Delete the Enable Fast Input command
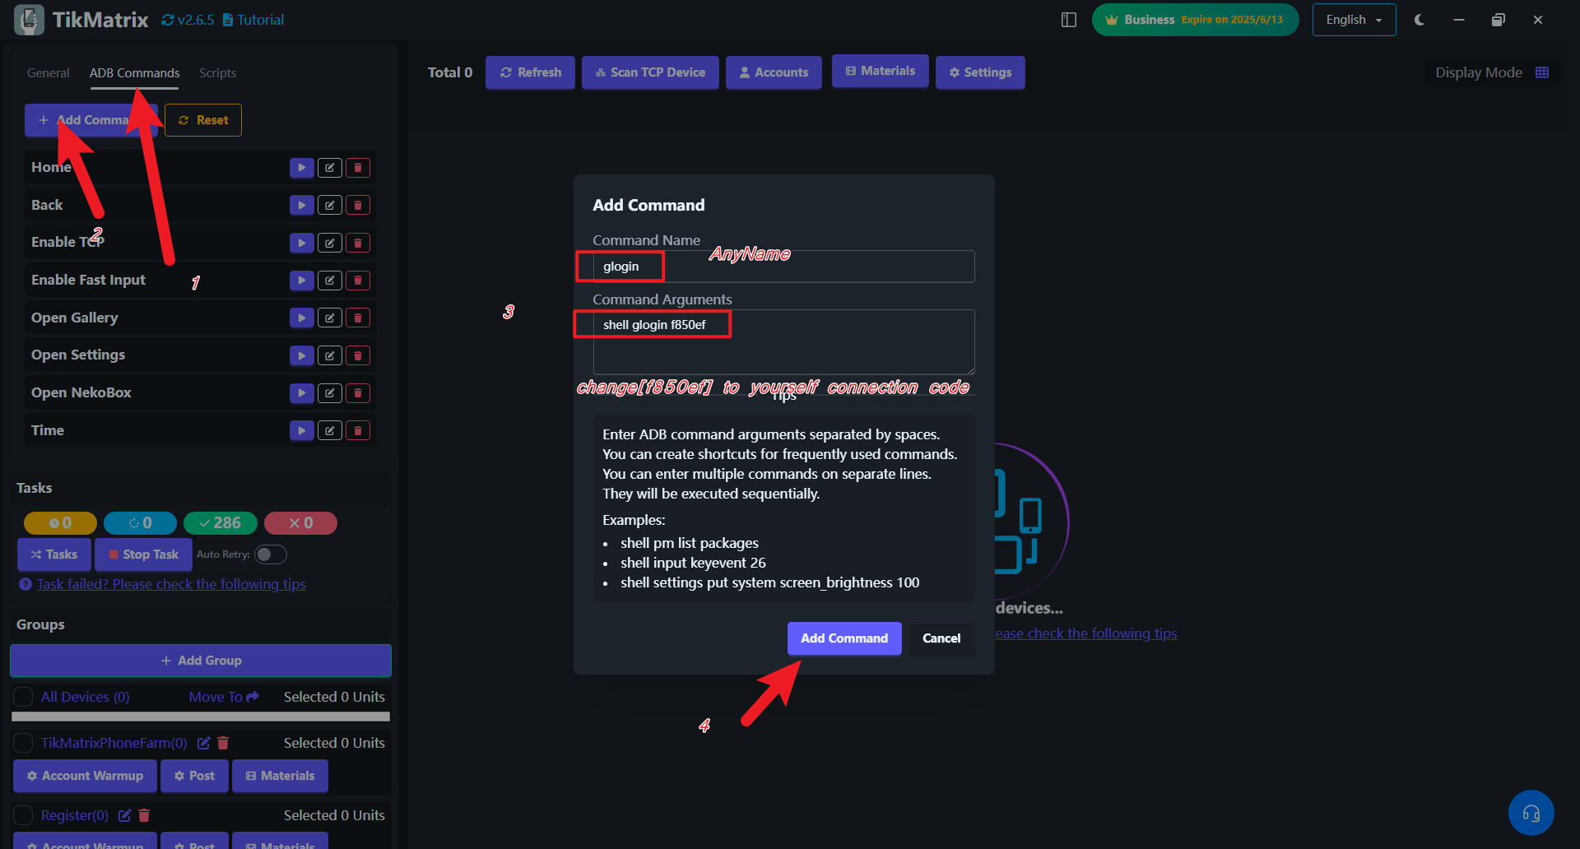This screenshot has height=849, width=1580. 358,281
